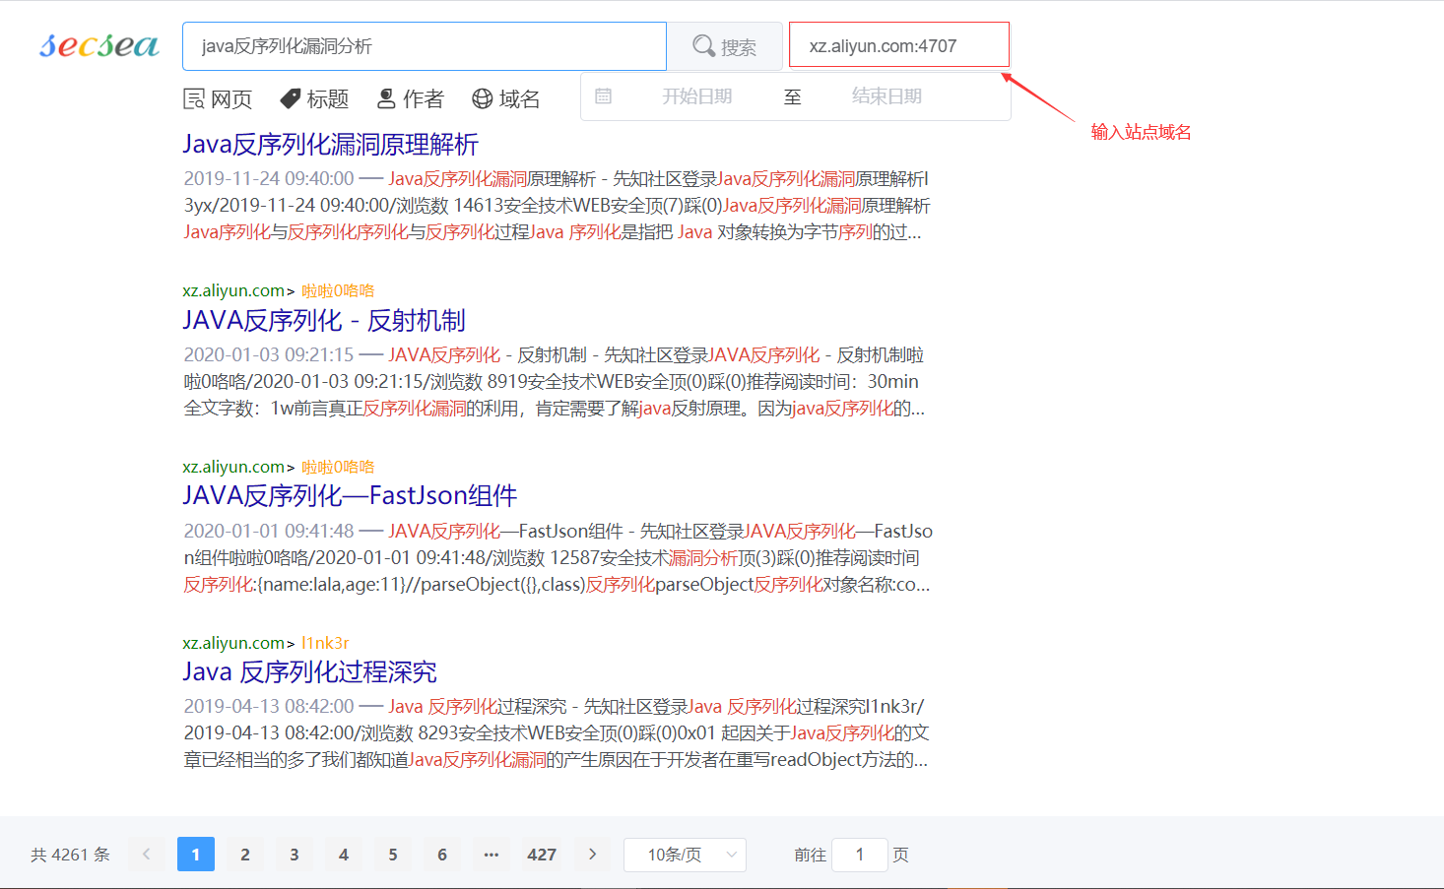The width and height of the screenshot is (1444, 889).
Task: Go to previous page arrow
Action: [147, 855]
